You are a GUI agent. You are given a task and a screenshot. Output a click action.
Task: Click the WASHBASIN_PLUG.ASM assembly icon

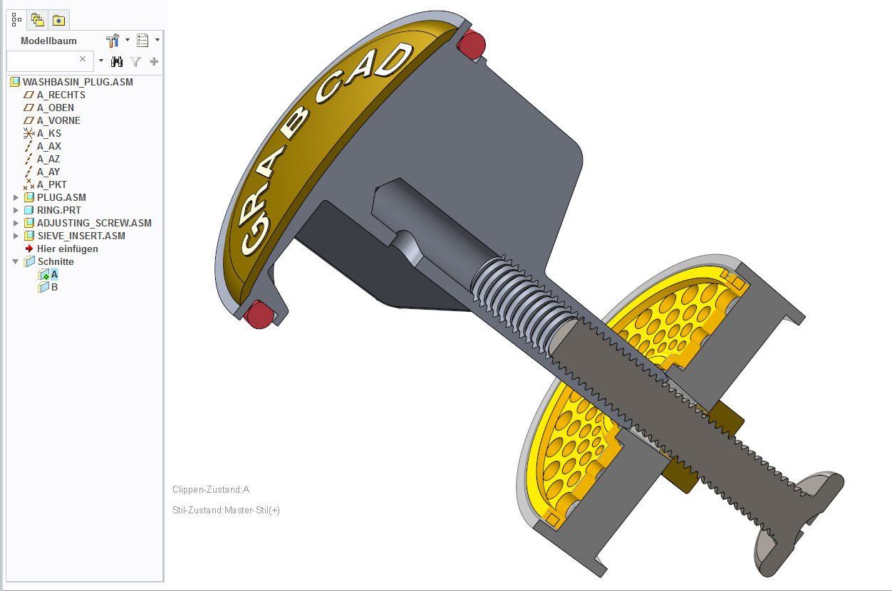[x=15, y=82]
